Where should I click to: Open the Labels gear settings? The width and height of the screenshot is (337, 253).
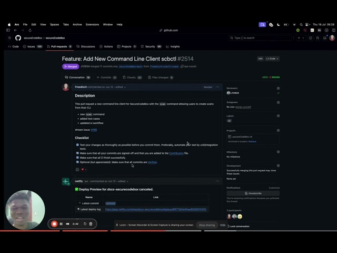(x=278, y=116)
